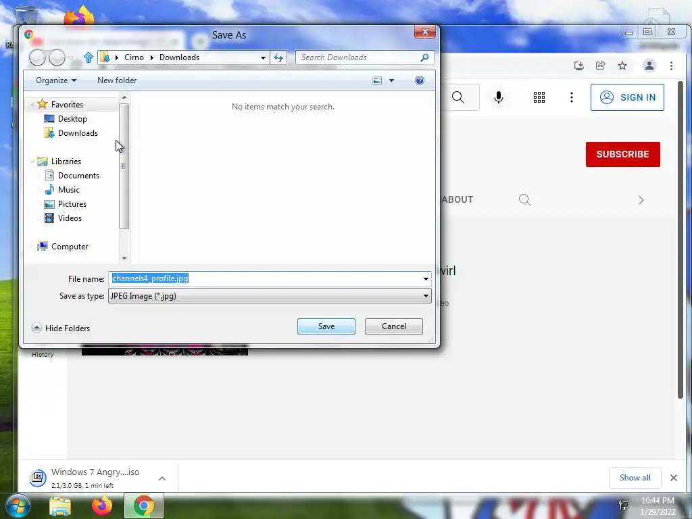This screenshot has height=519, width=692.
Task: Collapse the Favorites tree node
Action: click(x=32, y=105)
